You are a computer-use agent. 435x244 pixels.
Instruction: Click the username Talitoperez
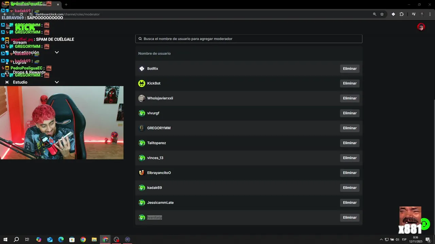(157, 143)
